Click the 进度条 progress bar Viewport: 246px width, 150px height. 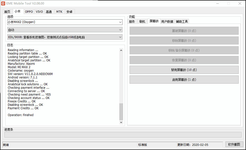coord(123,135)
